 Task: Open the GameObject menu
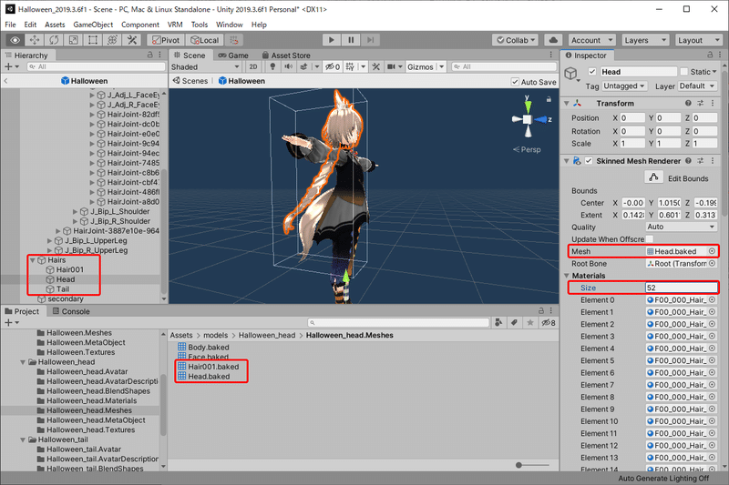93,25
